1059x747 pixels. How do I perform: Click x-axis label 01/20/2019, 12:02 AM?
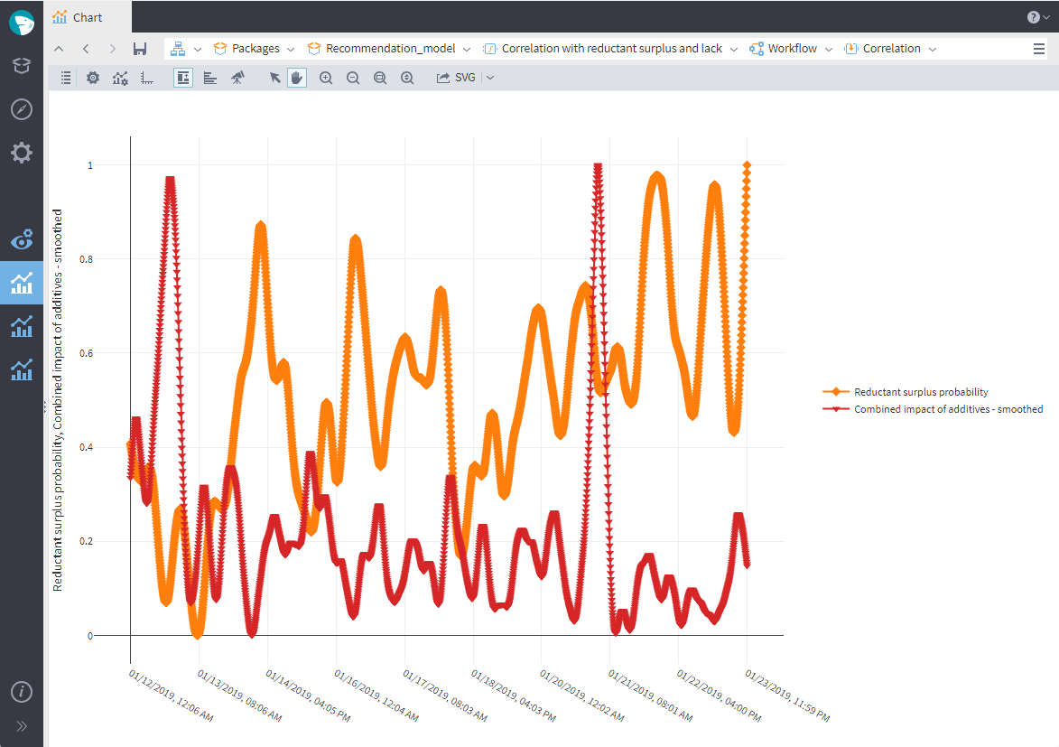coord(582,696)
